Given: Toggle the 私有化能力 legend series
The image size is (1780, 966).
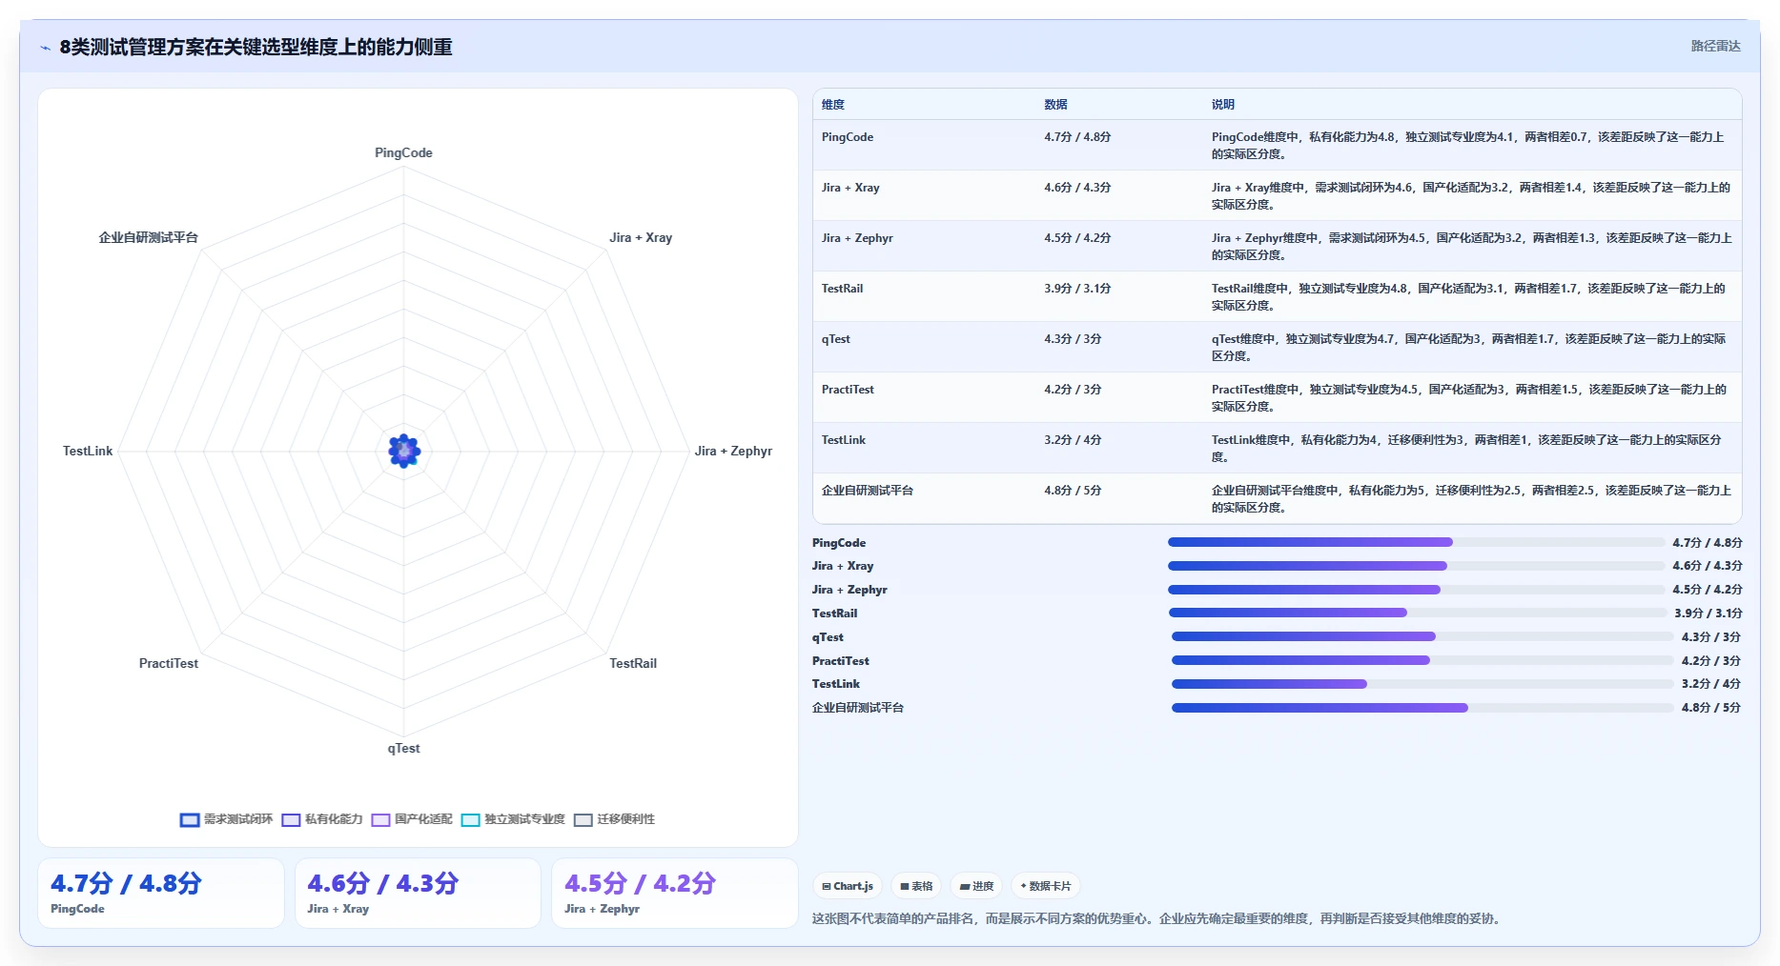Looking at the screenshot, I should (x=322, y=819).
